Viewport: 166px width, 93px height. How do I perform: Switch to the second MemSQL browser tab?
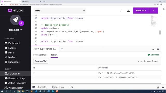tap(32, 2)
